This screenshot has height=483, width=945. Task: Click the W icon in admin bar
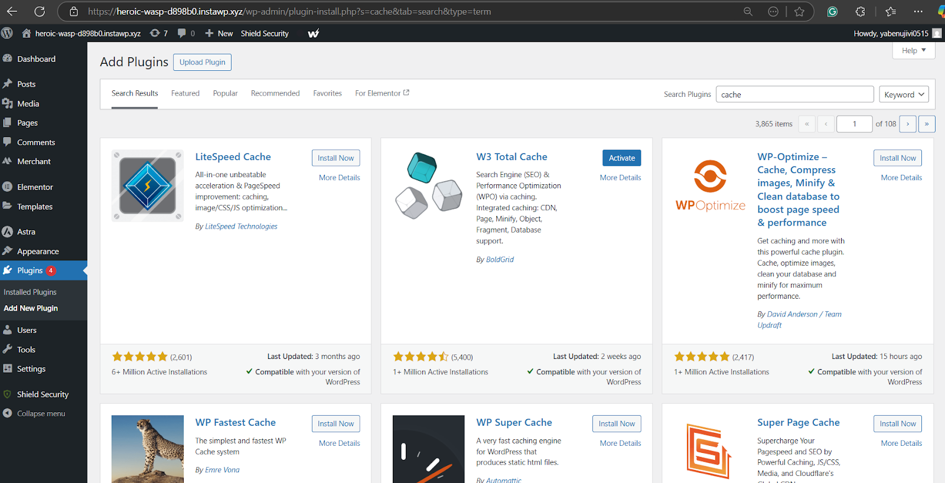(x=314, y=33)
